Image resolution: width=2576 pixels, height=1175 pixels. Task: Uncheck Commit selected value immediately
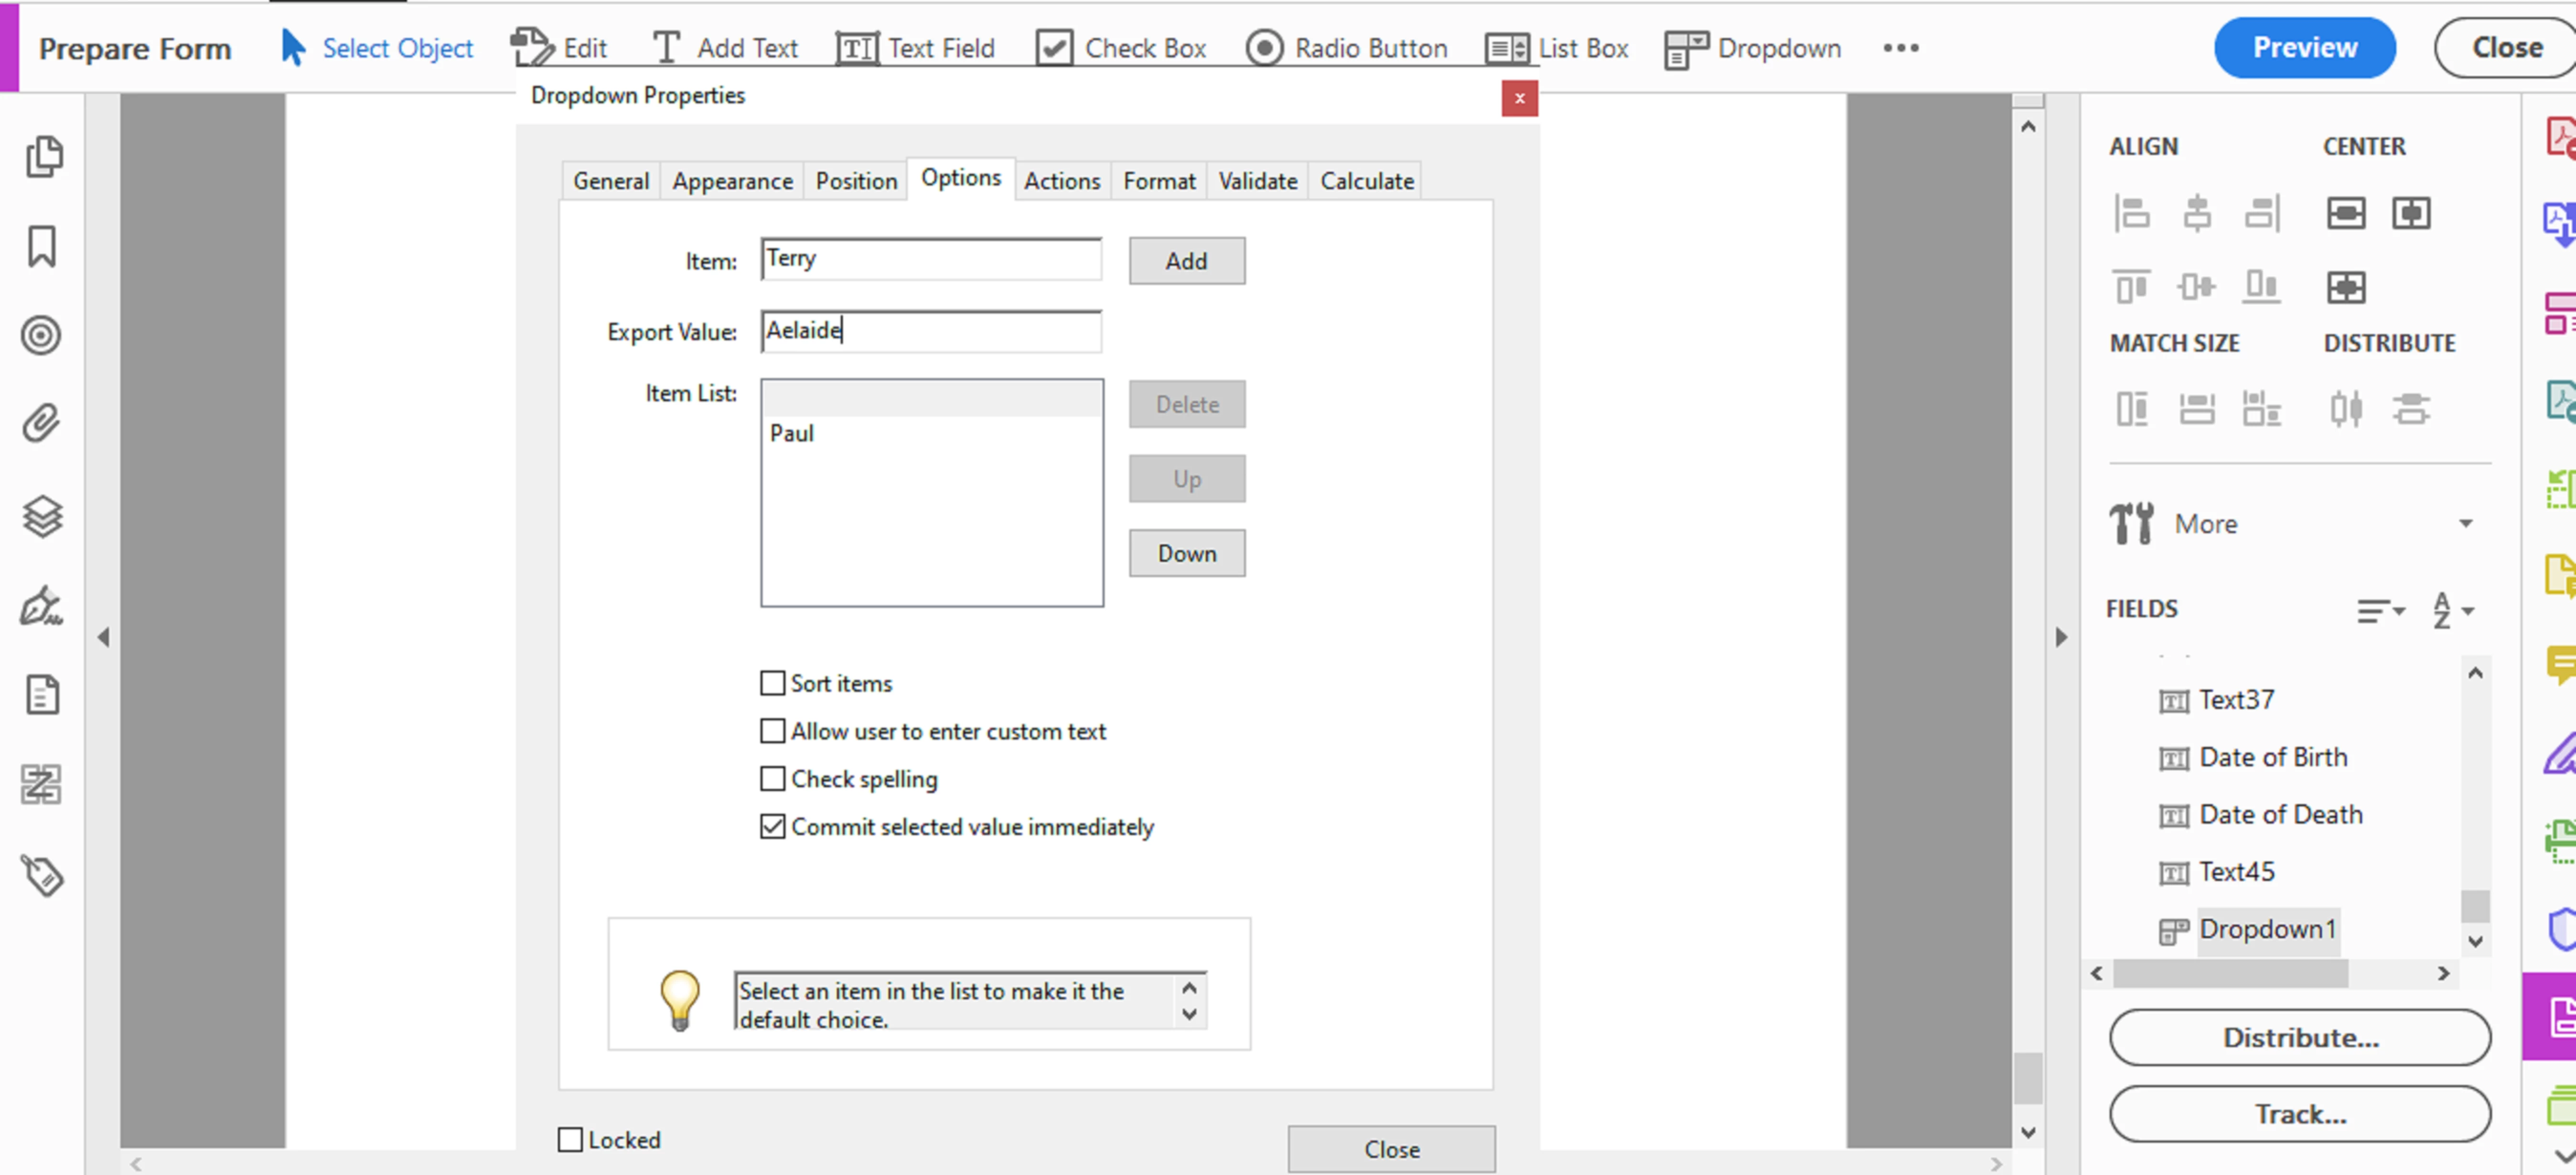772,827
